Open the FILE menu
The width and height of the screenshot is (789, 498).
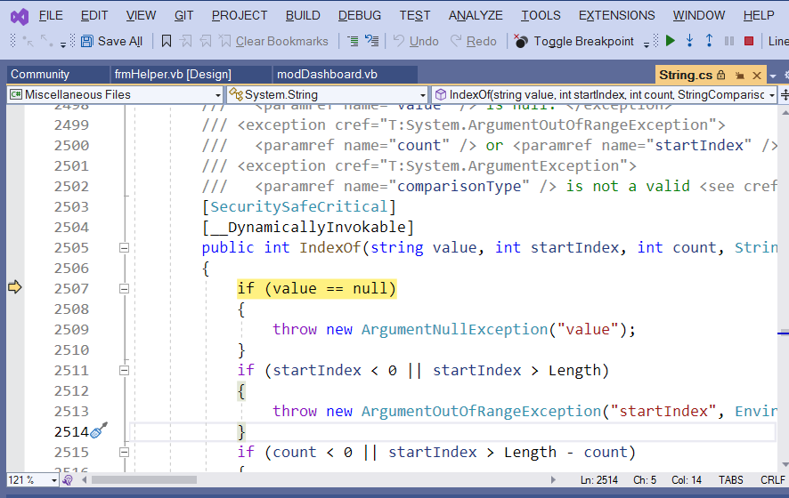click(x=51, y=16)
